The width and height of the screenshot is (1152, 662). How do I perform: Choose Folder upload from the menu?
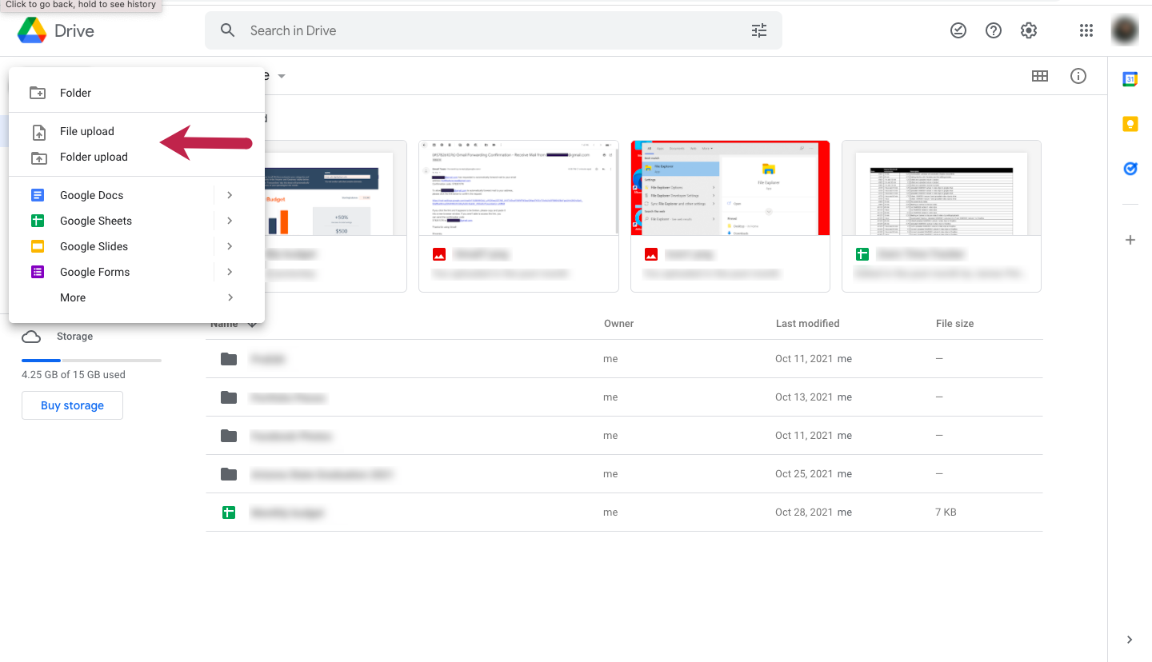click(94, 157)
